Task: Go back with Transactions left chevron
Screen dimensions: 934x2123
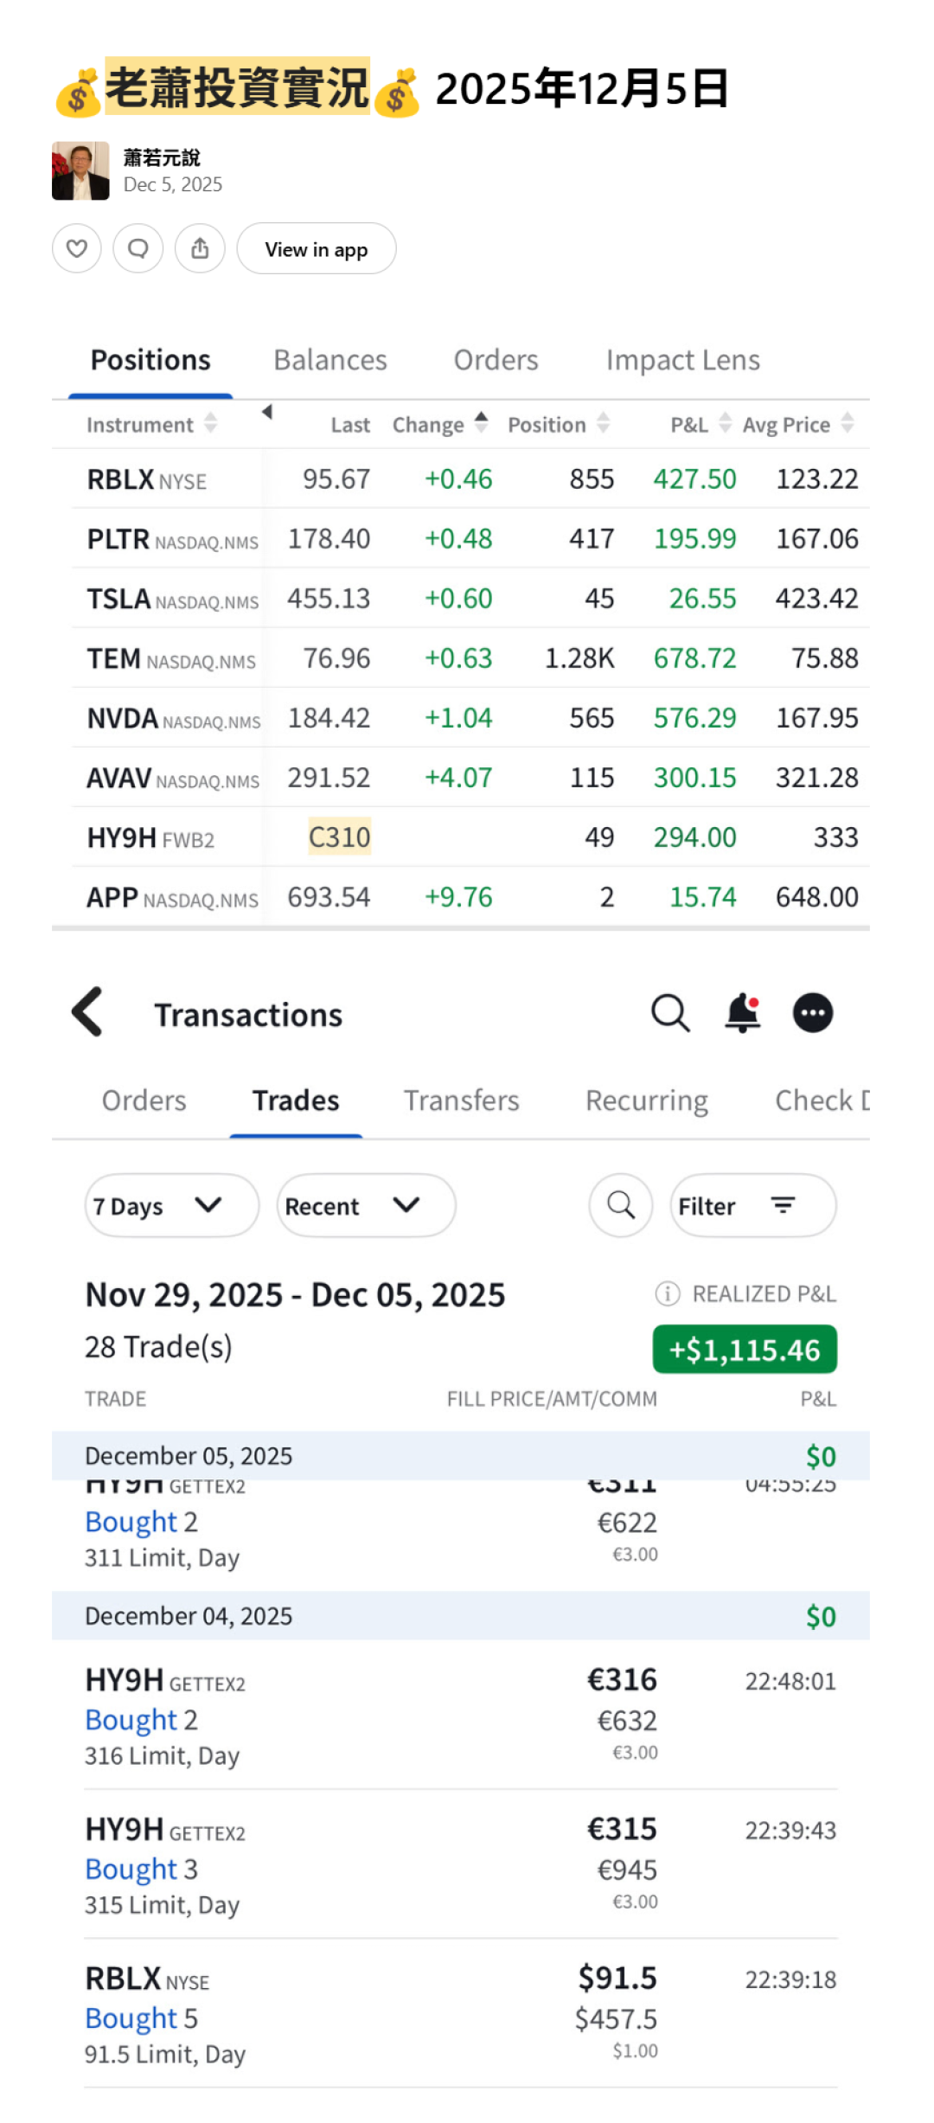Action: 87,1012
